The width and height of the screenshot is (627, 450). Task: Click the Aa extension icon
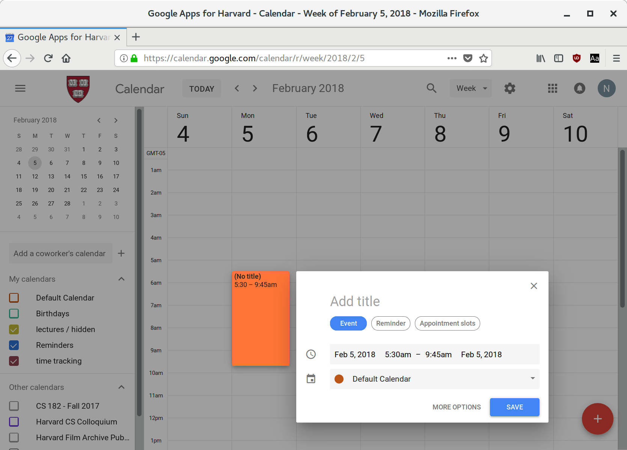pos(595,58)
